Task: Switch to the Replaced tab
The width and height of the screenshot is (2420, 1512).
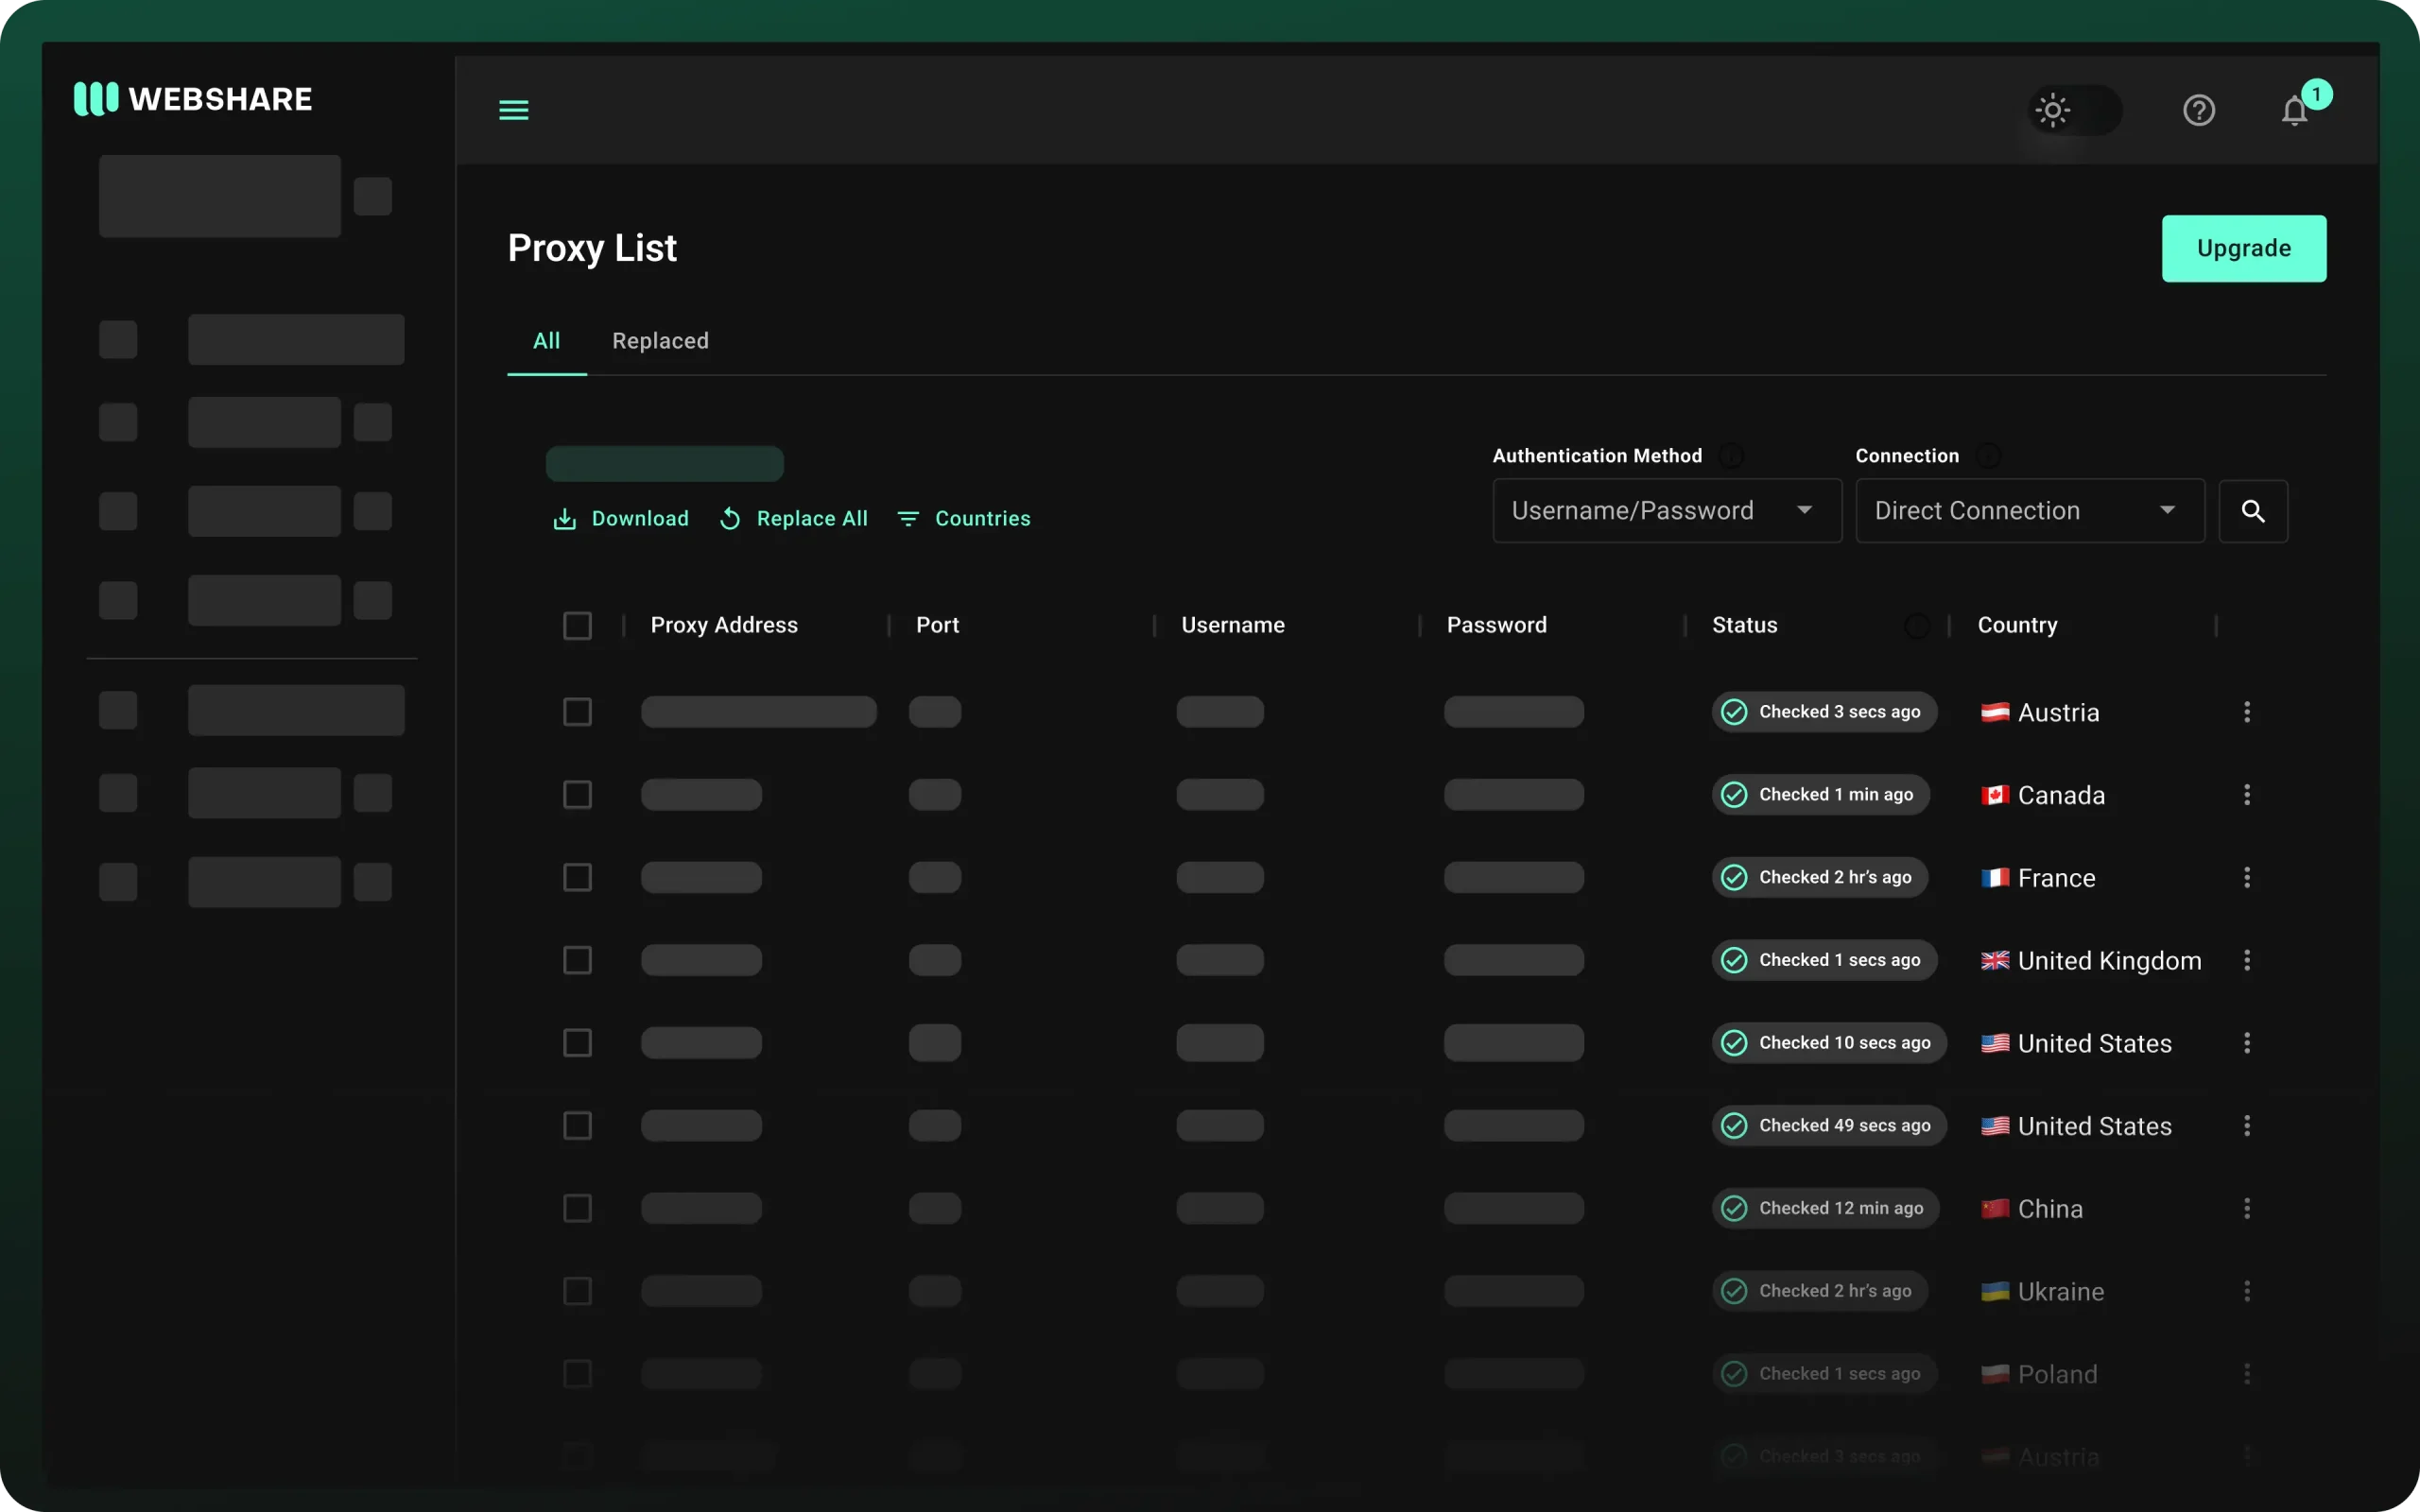Action: click(659, 339)
